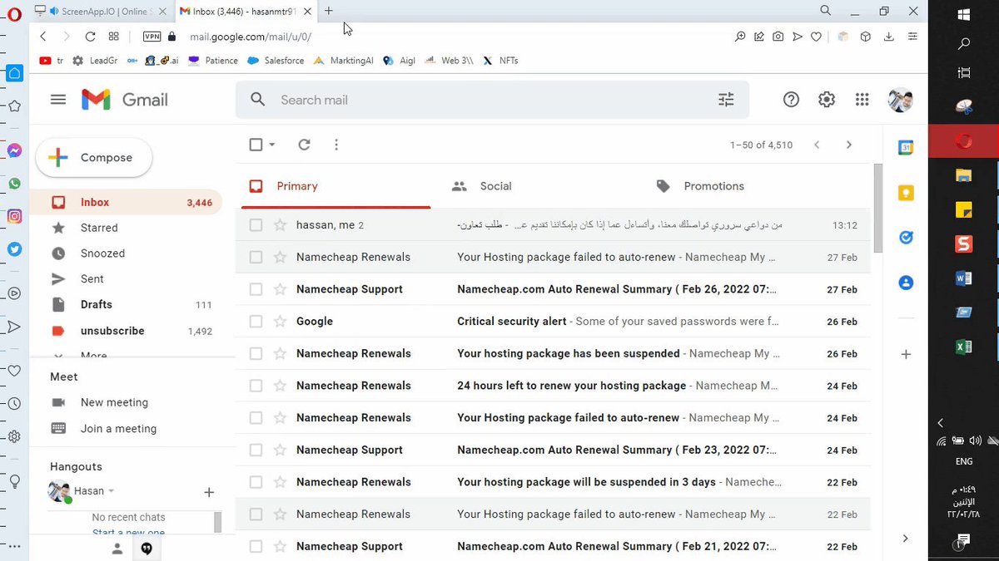Reload the page in Opera
The width and height of the screenshot is (999, 561).
click(90, 37)
